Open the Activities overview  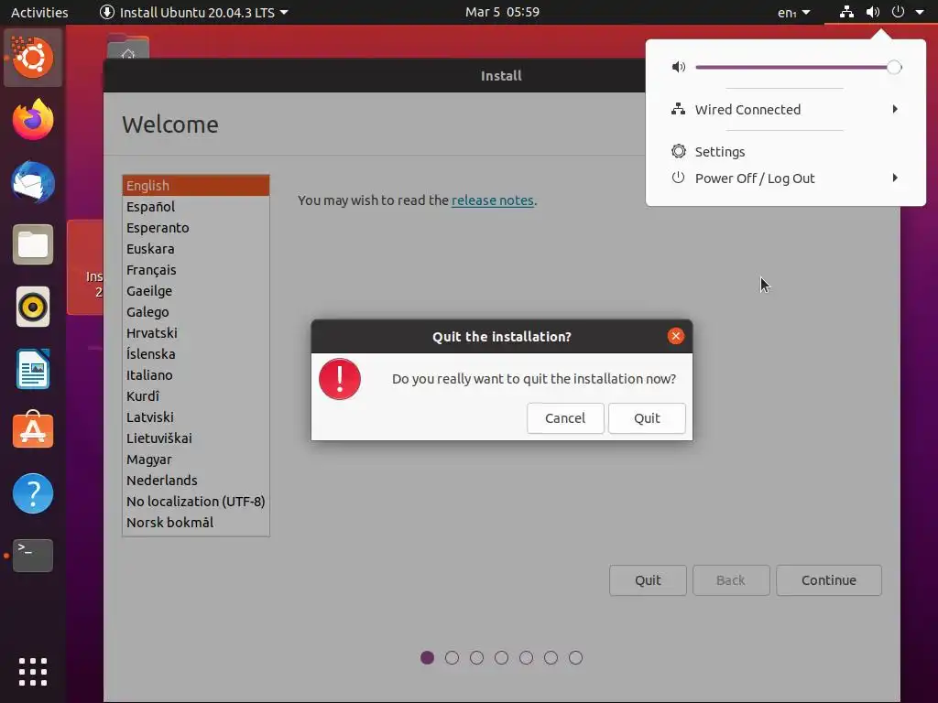pos(39,12)
